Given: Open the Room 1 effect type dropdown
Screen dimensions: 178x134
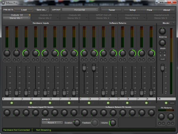Looking at the screenshot, I should pos(52,123).
